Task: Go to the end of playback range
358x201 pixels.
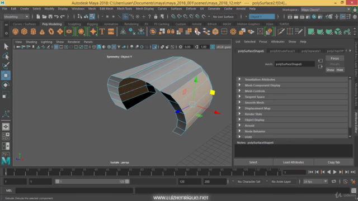Action: (x=353, y=172)
